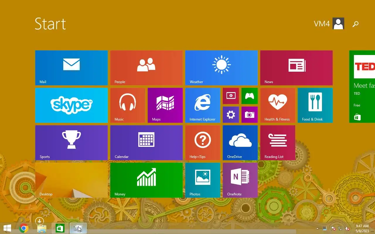Click the highlighted taskbar app button

point(78,228)
